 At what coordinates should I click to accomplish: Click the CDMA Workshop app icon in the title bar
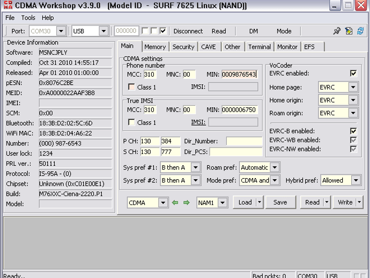click(8, 5)
